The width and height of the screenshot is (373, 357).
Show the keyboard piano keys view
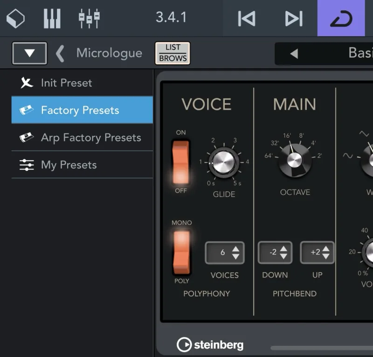pos(52,18)
